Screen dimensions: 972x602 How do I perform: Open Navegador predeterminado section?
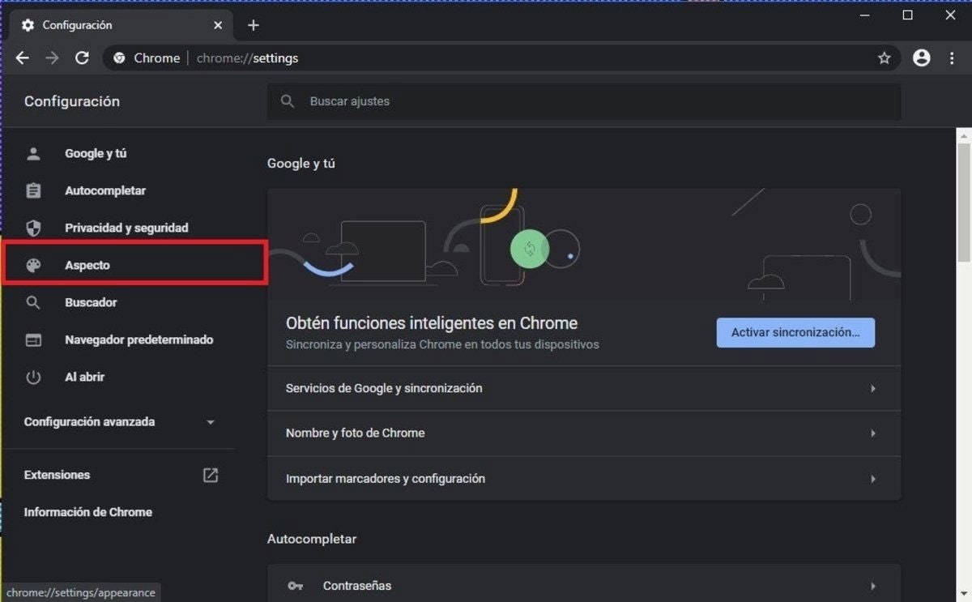click(139, 340)
